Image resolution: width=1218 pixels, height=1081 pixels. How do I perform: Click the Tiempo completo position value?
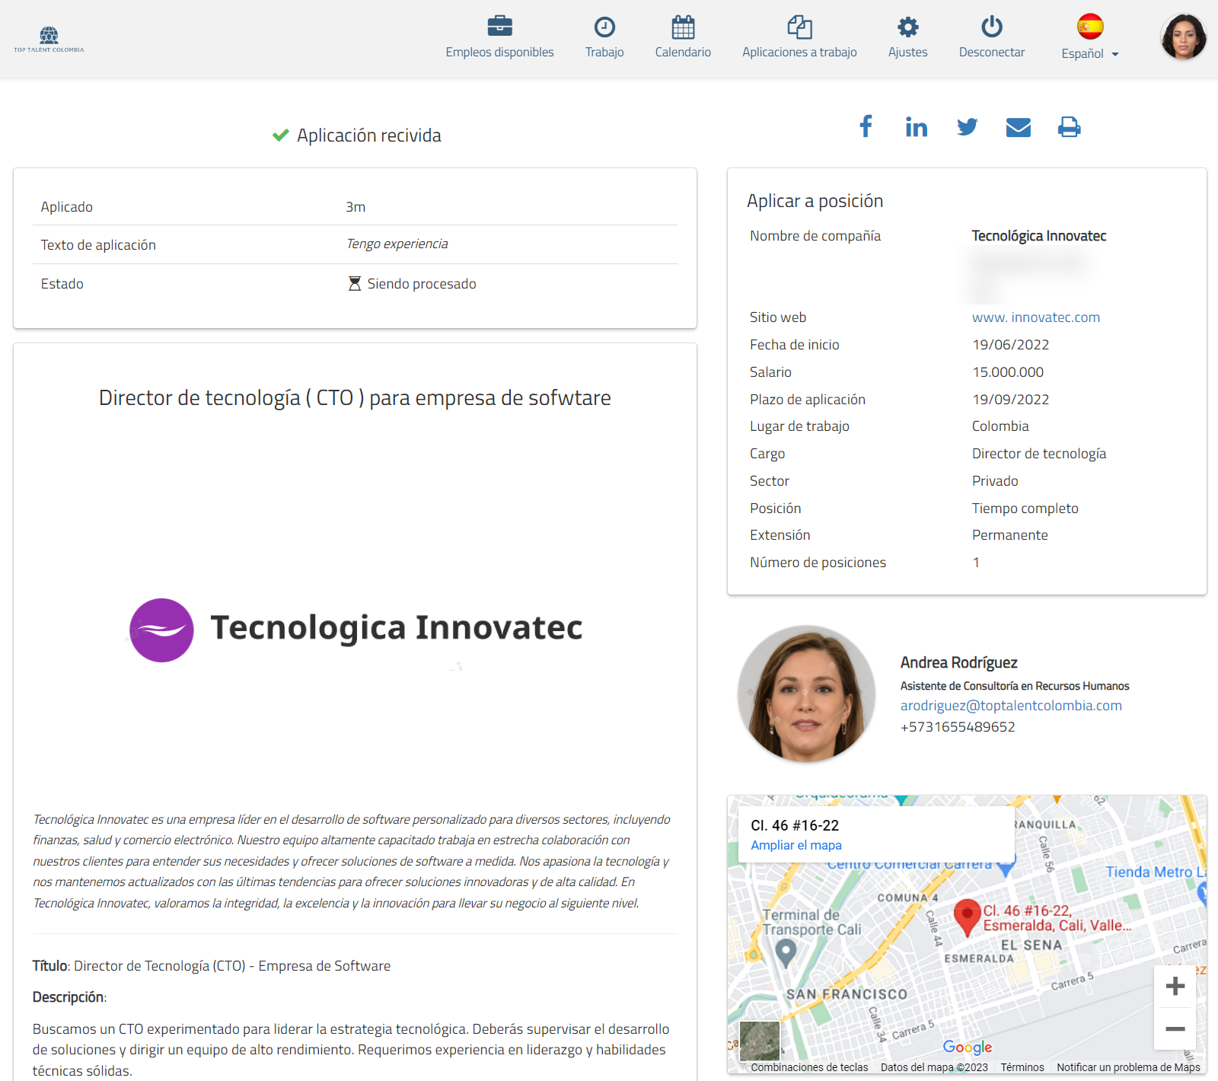point(1025,509)
